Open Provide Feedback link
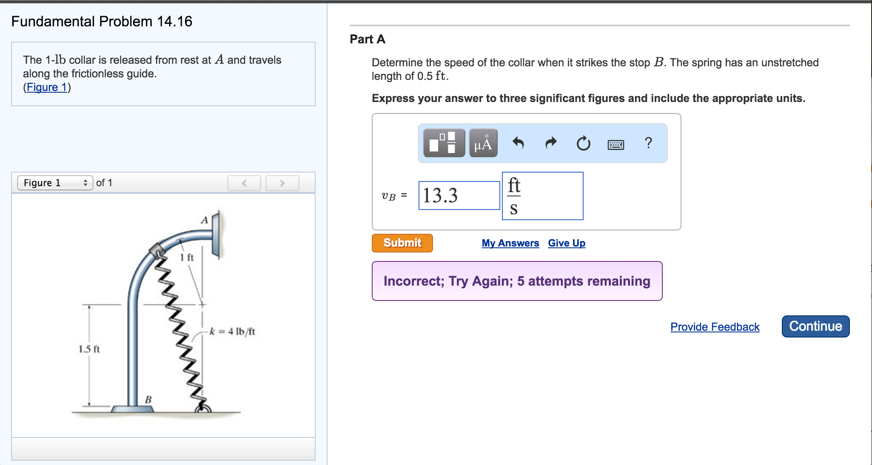The height and width of the screenshot is (465, 872). pyautogui.click(x=715, y=327)
